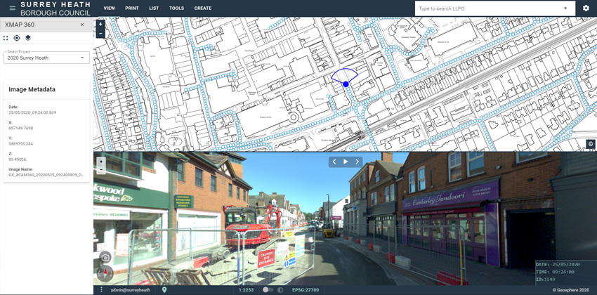Click the © Geoxphere 2020 credit
This screenshot has height=295, width=597.
click(571, 290)
